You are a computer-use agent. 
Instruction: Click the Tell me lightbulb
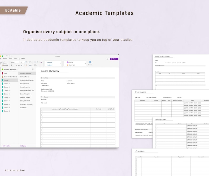[19, 59]
